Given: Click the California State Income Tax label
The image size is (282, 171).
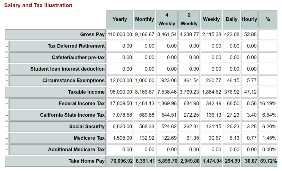Looking at the screenshot, I should pos(72,115).
